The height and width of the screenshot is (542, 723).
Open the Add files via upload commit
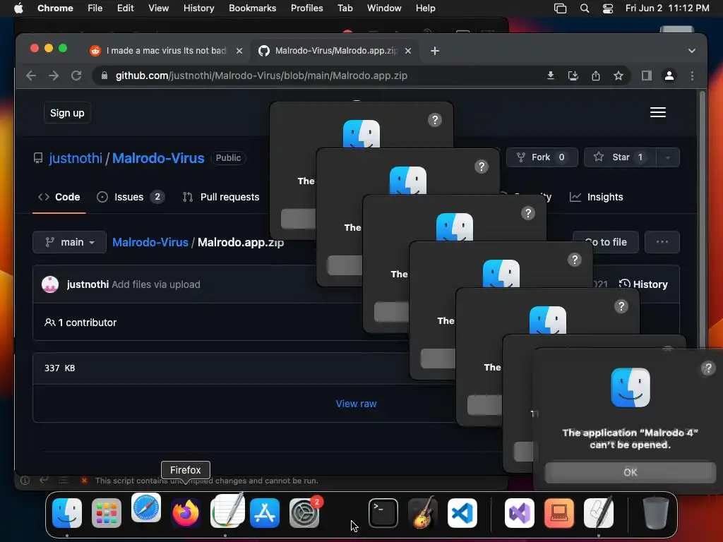coord(156,284)
